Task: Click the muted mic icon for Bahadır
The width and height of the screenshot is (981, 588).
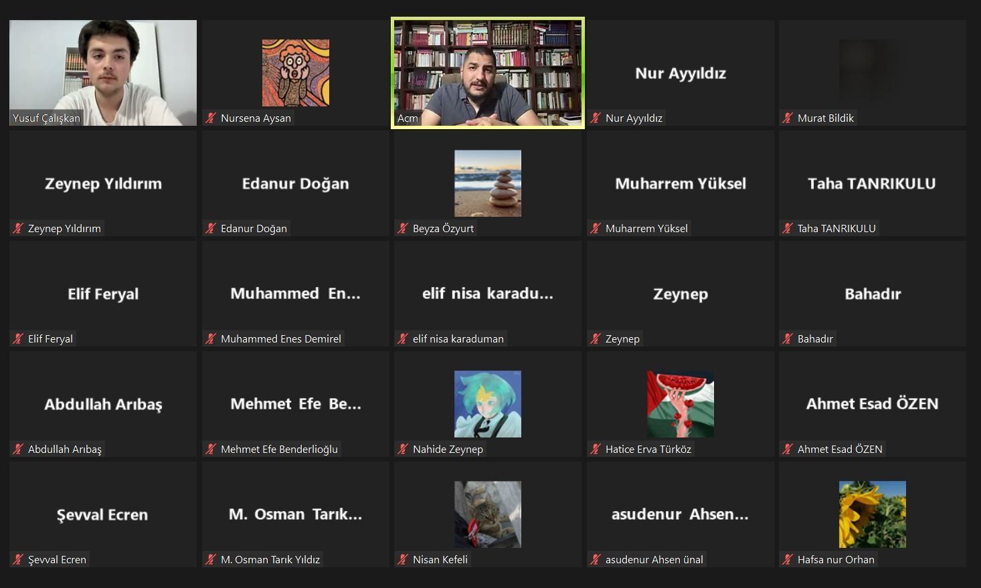Action: 788,339
